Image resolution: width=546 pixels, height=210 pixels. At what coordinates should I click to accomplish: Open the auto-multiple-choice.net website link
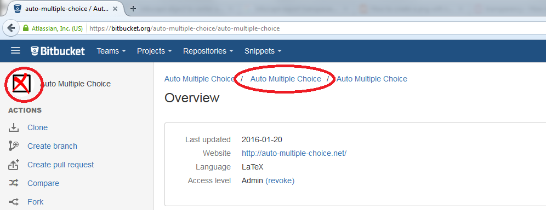pos(294,153)
